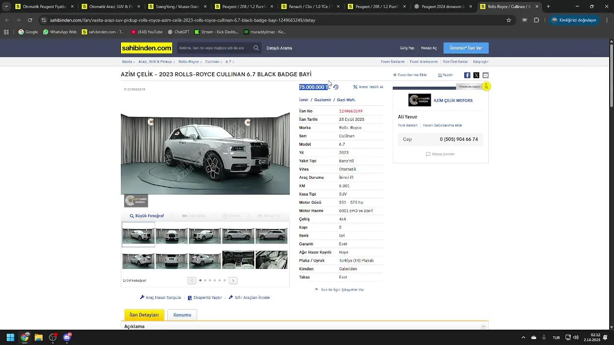Screen dimensions: 614x345
Task: Click Ekspertiz Yaptır link
Action: 205,298
